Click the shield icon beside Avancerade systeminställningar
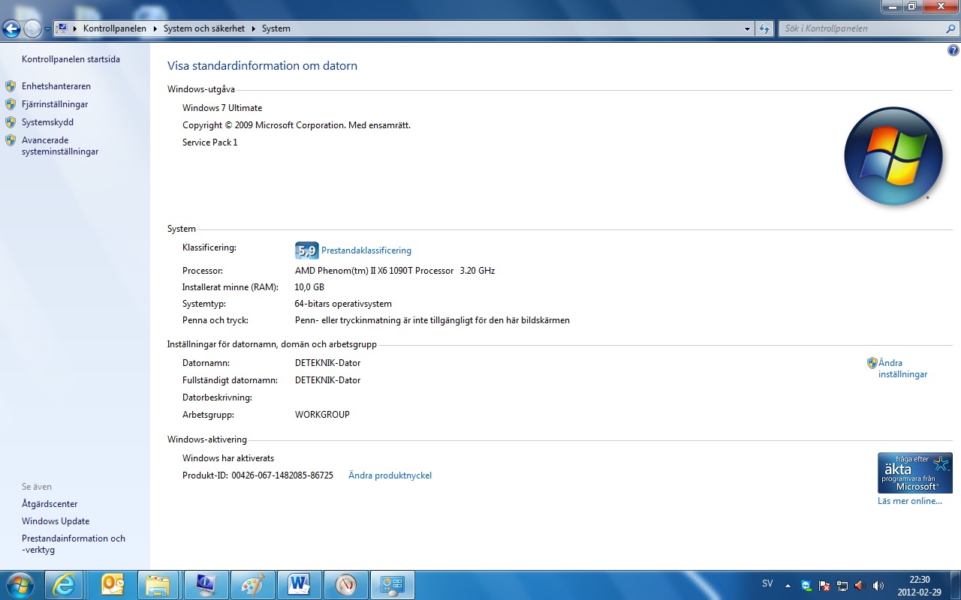The image size is (961, 600). click(11, 140)
